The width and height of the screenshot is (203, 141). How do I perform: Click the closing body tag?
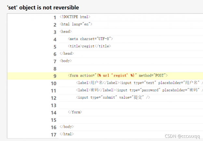click(x=67, y=127)
